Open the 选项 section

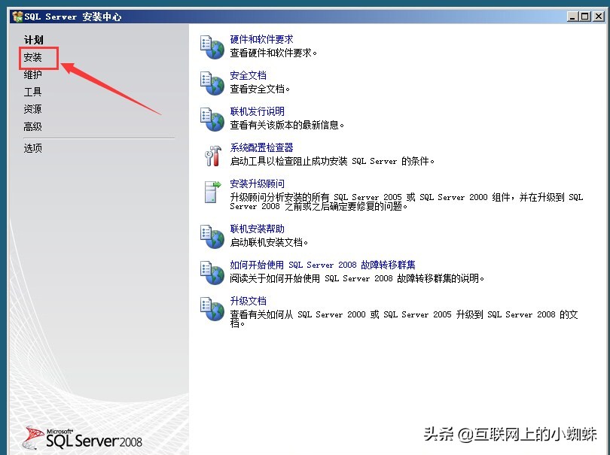pyautogui.click(x=32, y=147)
